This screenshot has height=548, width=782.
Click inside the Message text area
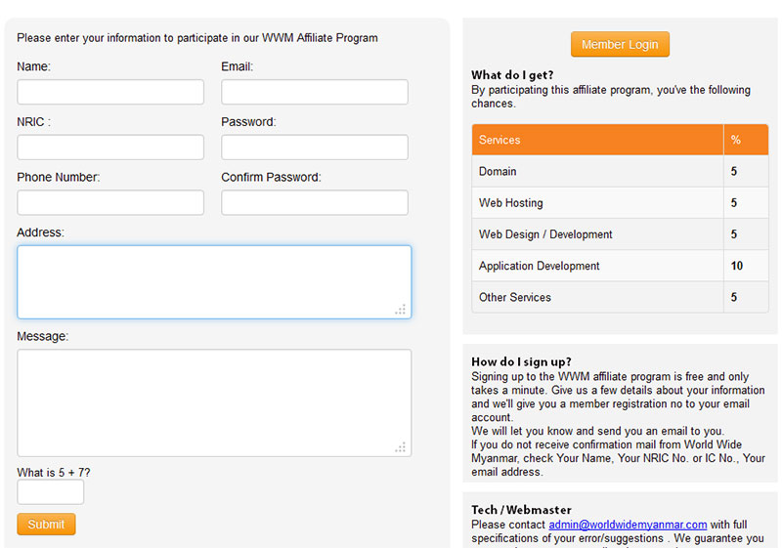pos(213,402)
